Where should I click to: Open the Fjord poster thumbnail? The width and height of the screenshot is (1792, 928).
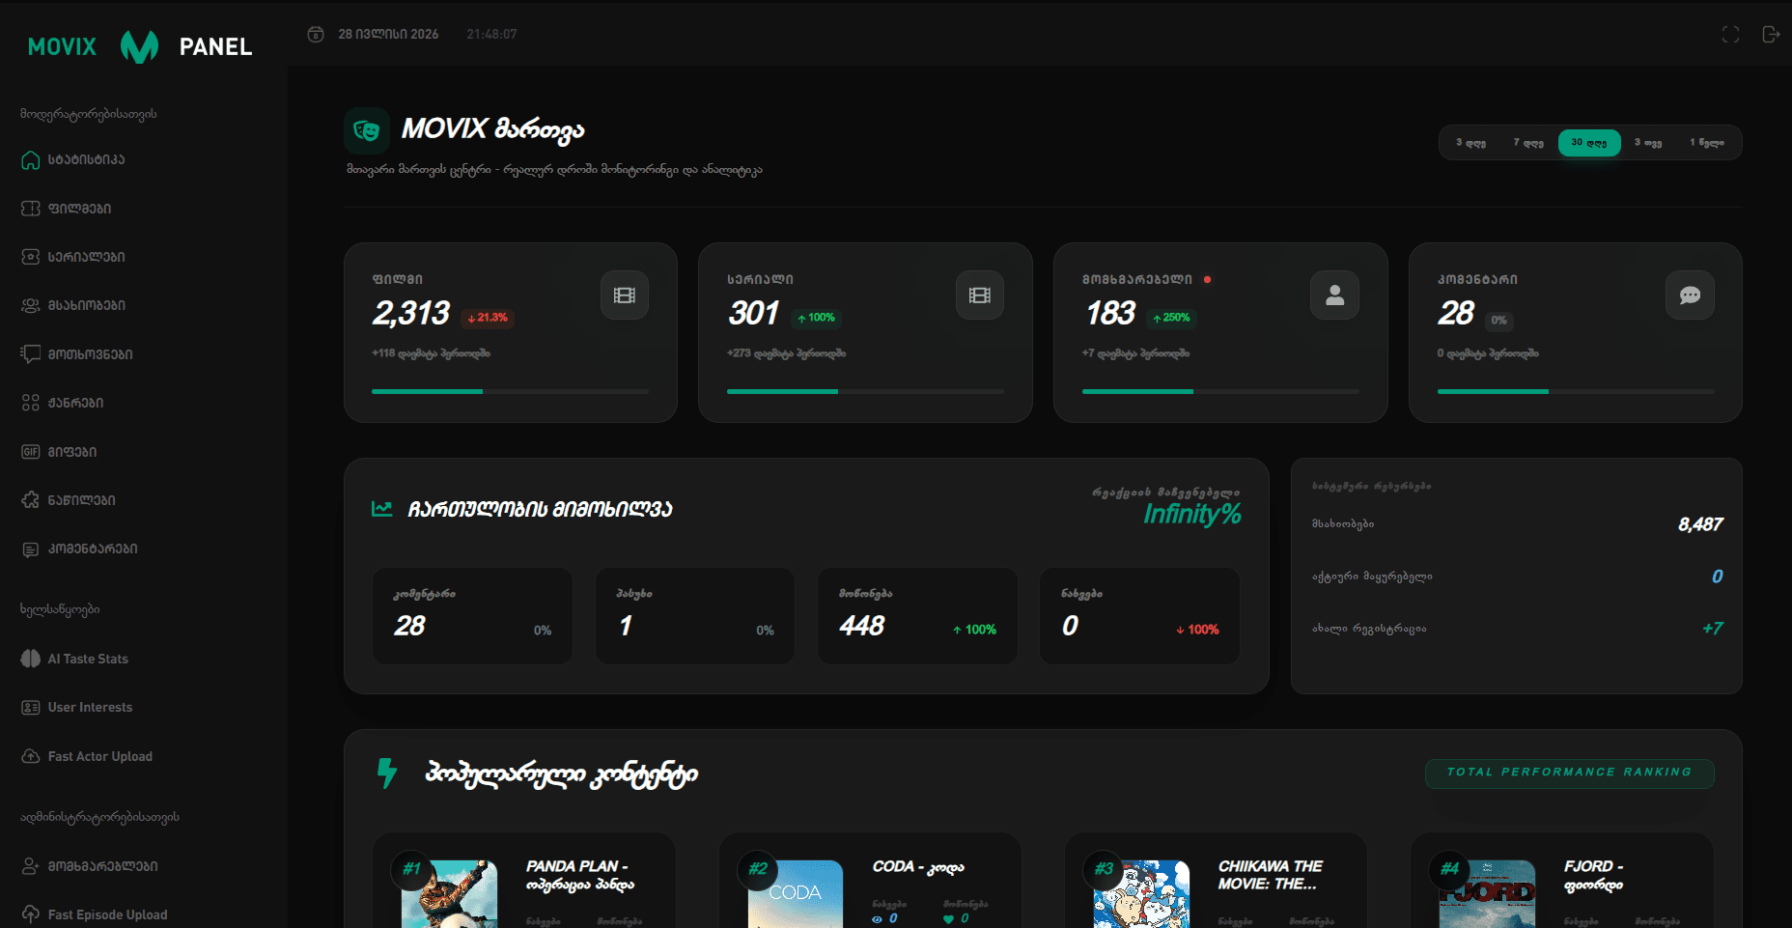(x=1487, y=894)
